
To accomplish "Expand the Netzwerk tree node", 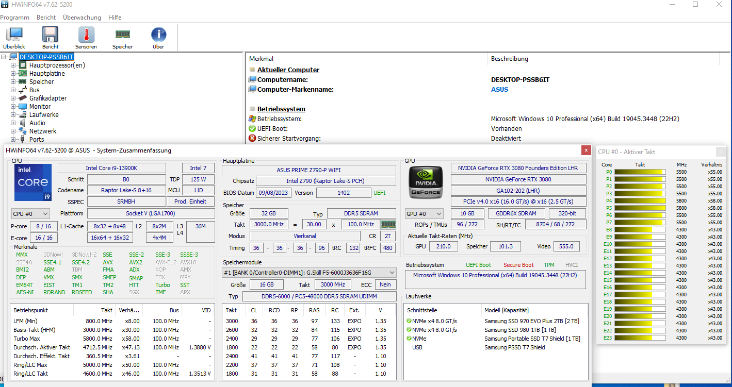I will [x=13, y=131].
